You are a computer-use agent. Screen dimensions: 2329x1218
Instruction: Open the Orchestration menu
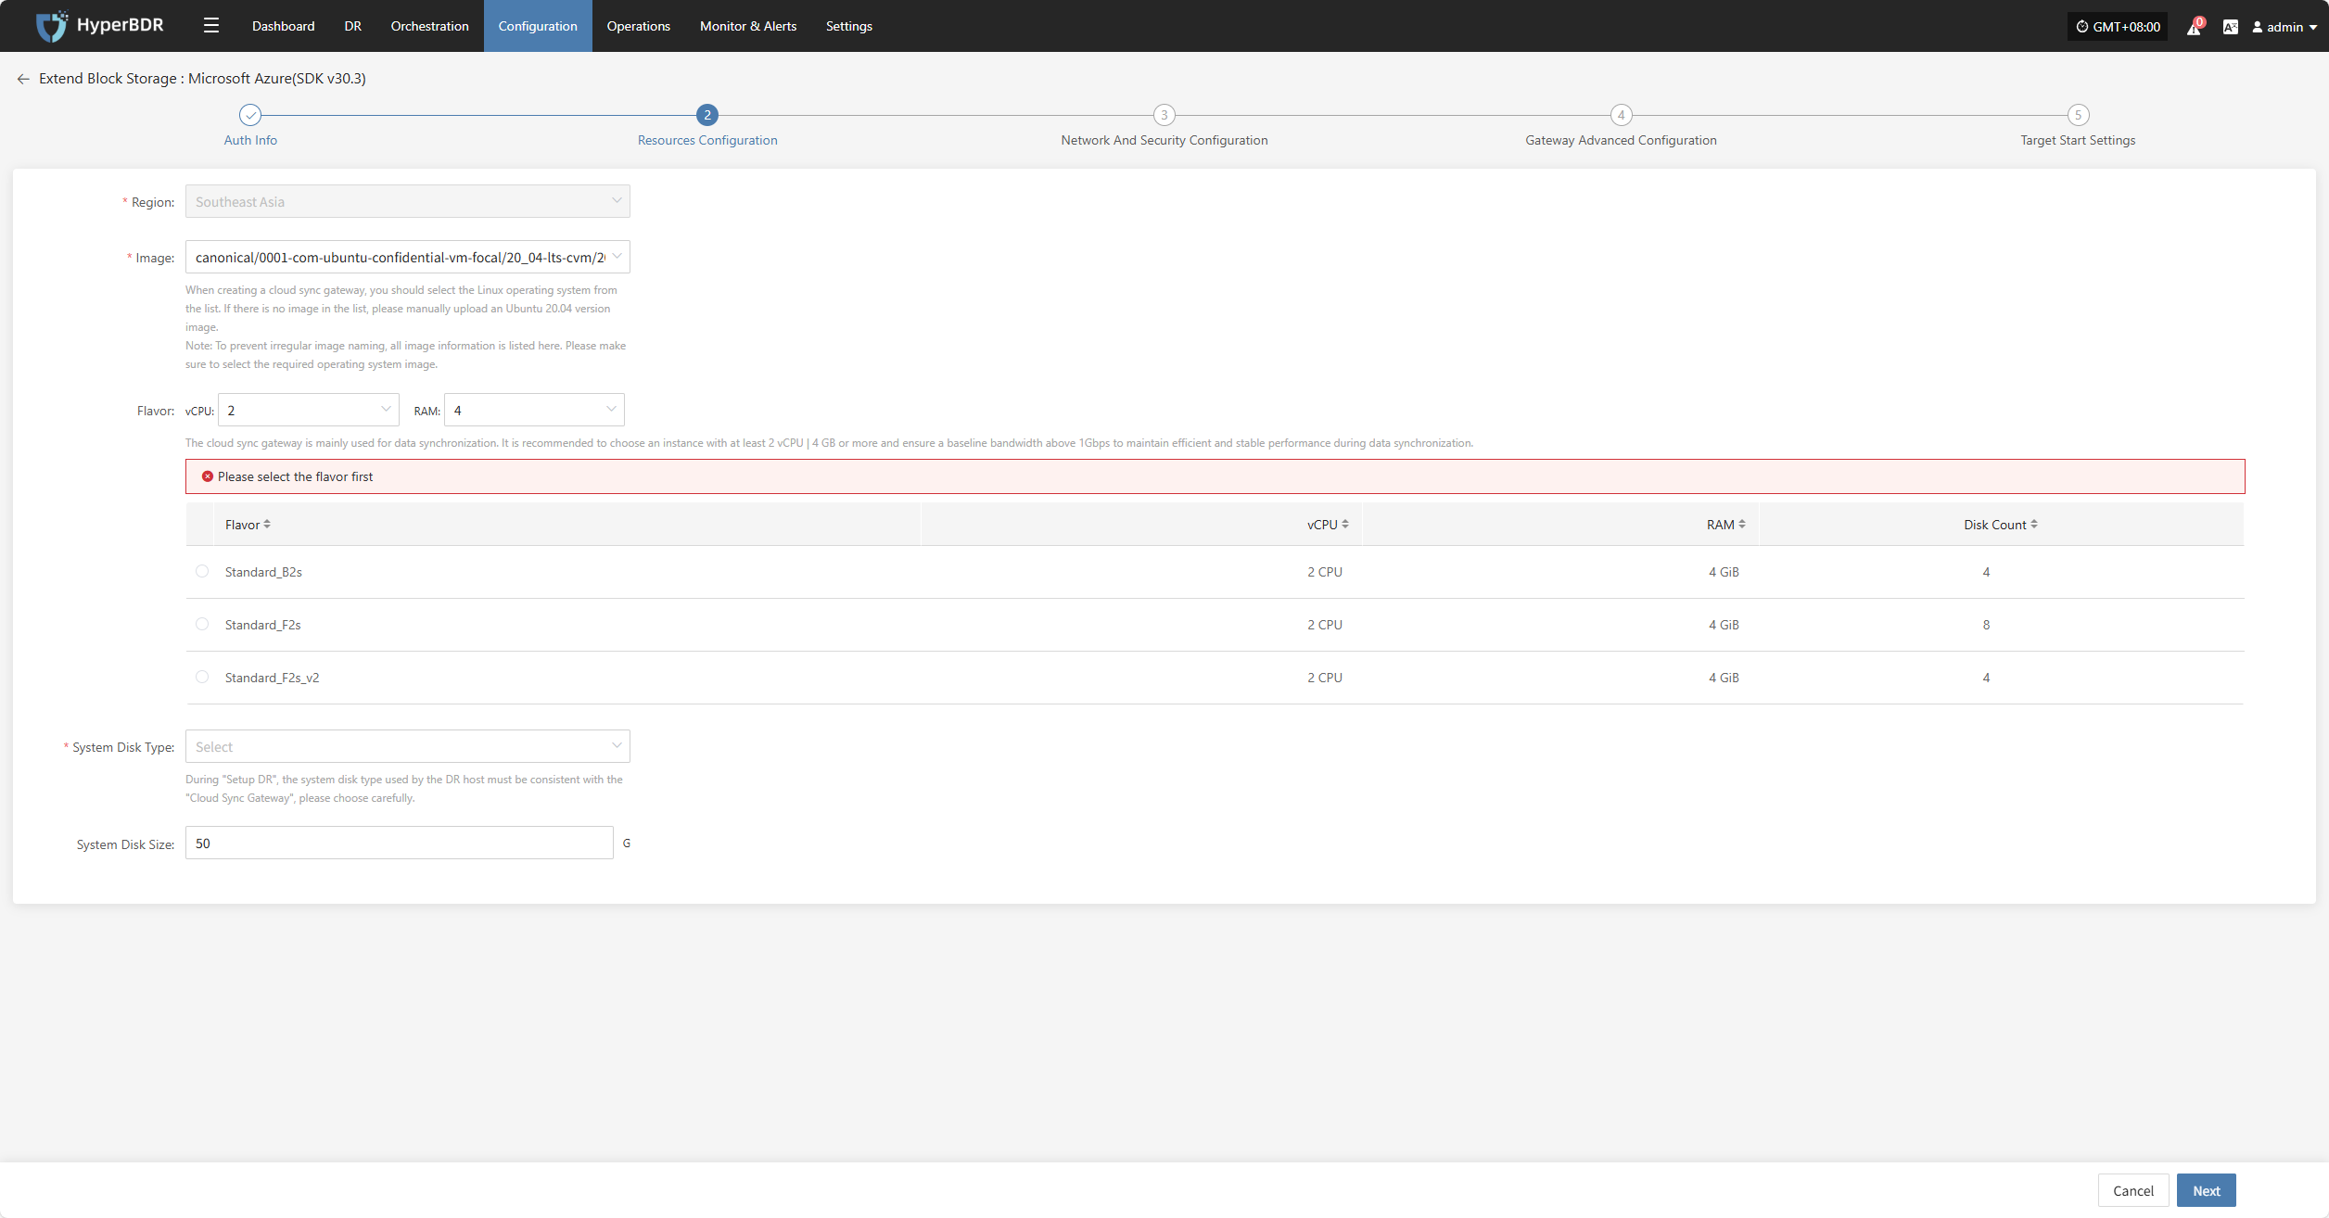(430, 26)
